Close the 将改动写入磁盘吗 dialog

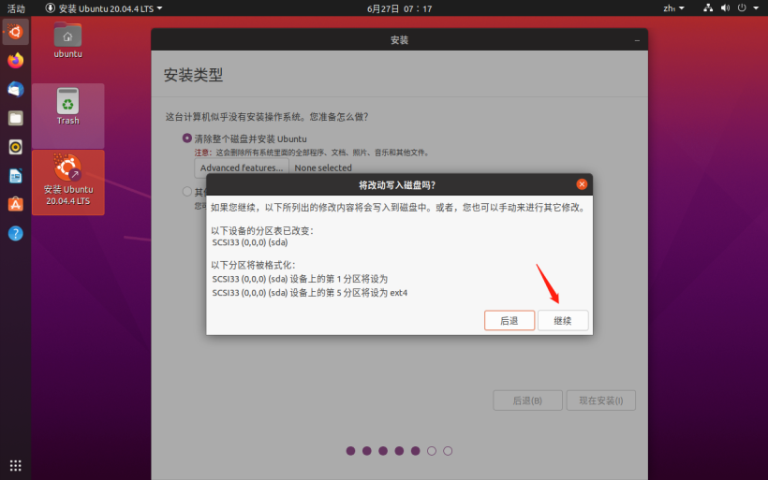click(x=582, y=184)
